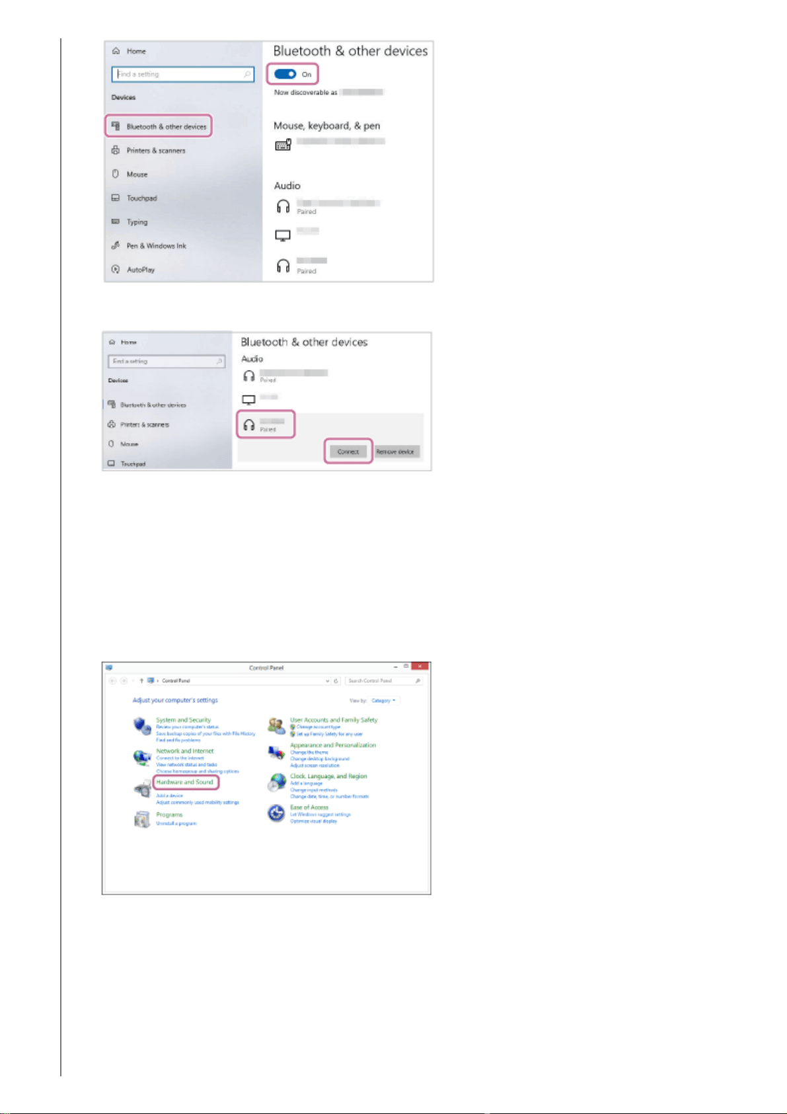Click the Search Control Panel field
This screenshot has width=787, height=1114.
pos(384,681)
